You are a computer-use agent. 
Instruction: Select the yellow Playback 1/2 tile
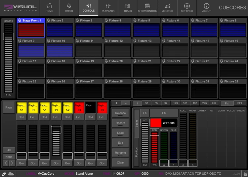tap(67, 108)
